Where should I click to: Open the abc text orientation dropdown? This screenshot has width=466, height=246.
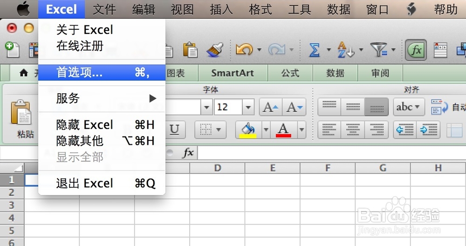409,107
